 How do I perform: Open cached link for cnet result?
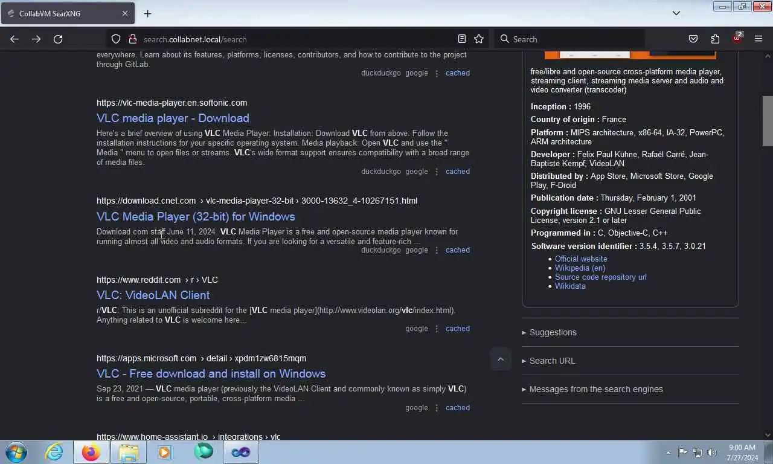458,250
